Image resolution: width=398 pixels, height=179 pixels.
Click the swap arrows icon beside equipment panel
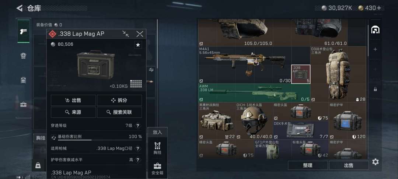point(151,70)
